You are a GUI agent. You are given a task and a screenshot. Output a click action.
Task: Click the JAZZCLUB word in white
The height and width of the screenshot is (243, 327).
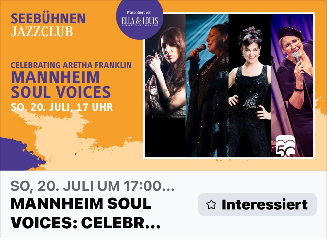[42, 32]
